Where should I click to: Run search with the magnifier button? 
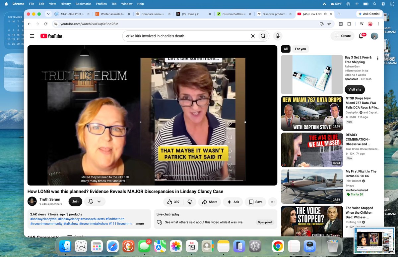point(263,36)
